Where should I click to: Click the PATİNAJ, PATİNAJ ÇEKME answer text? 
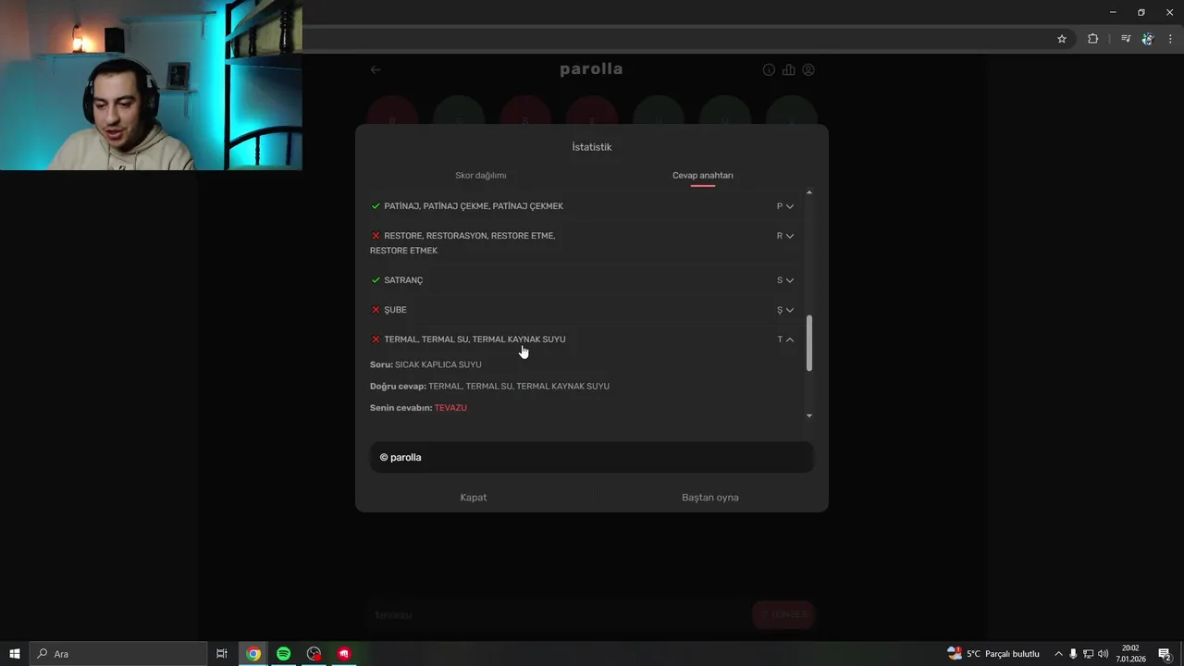point(474,206)
